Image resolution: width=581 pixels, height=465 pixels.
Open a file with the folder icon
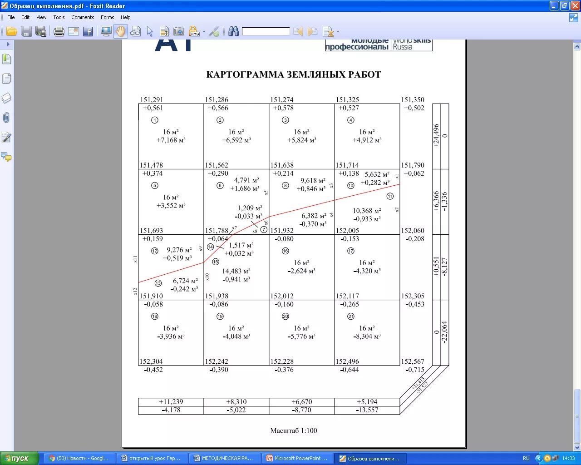[x=12, y=31]
